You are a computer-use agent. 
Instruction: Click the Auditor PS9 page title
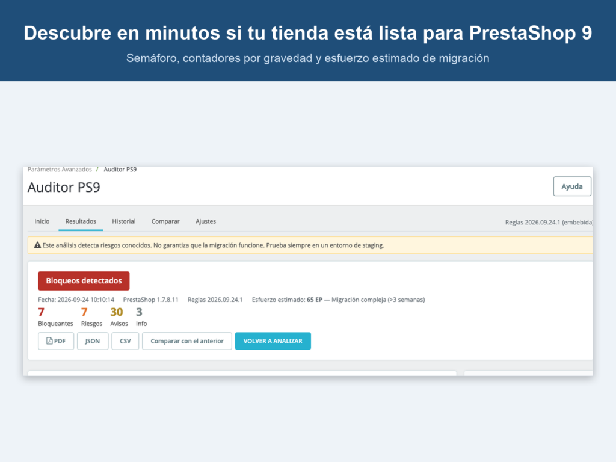(64, 188)
